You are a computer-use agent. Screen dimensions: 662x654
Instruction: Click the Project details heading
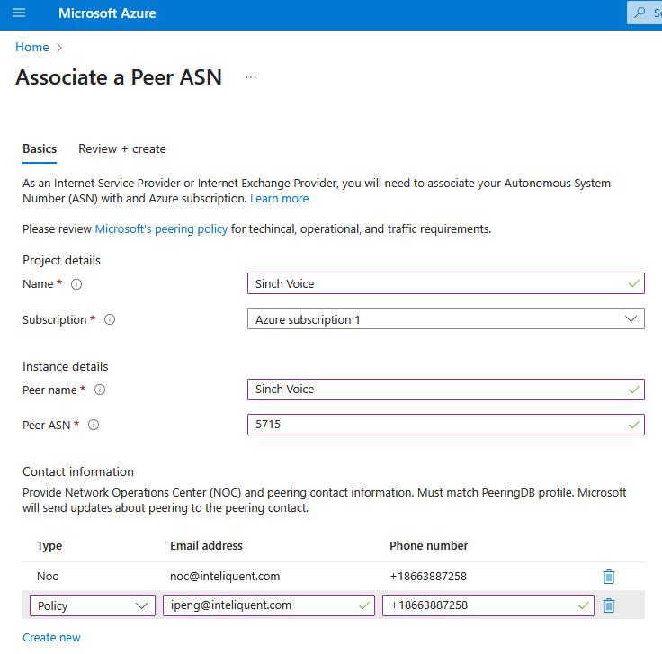click(x=62, y=261)
